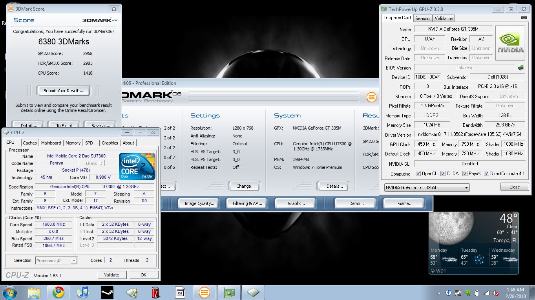
Task: Click the GPU Name field NVIDIA GeForce GT 335M
Action: point(453,29)
